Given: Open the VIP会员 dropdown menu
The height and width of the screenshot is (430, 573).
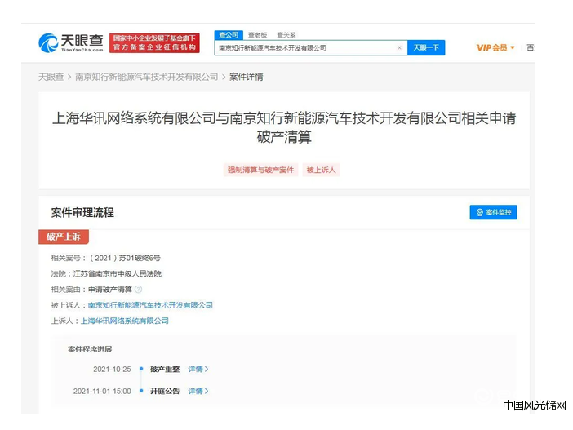Looking at the screenshot, I should coord(495,47).
